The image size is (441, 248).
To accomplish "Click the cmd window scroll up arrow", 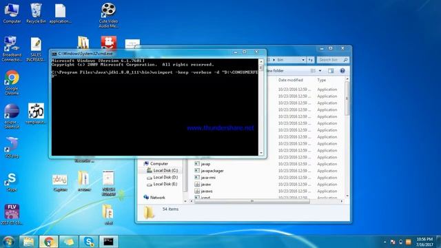I will pyautogui.click(x=261, y=61).
